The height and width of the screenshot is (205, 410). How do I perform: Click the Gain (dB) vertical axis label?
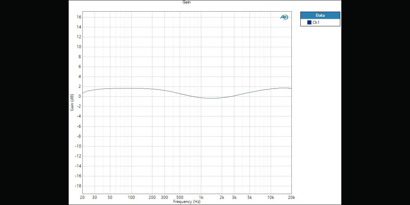click(72, 102)
